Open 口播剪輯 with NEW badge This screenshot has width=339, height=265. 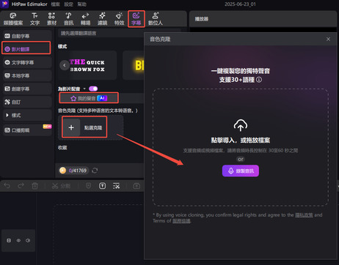[x=27, y=130]
